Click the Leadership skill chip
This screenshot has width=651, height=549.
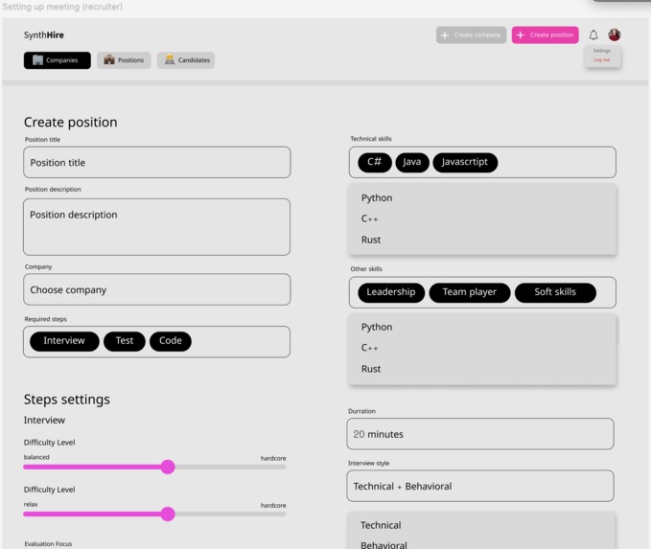[x=391, y=292]
